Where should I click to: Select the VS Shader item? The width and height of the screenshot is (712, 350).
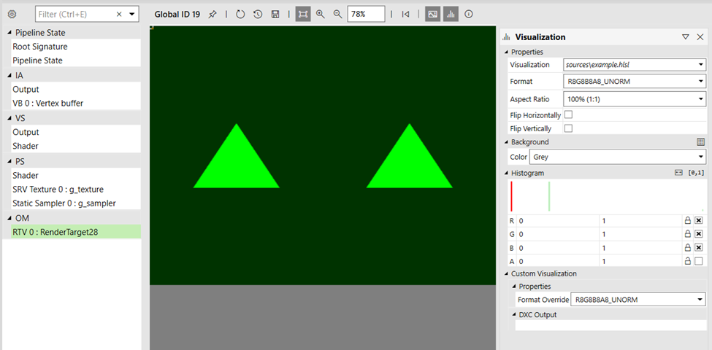(x=75, y=146)
